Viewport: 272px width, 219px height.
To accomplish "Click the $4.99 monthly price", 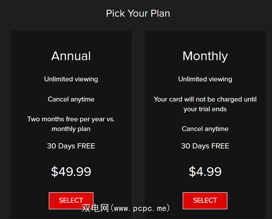I will (x=205, y=171).
